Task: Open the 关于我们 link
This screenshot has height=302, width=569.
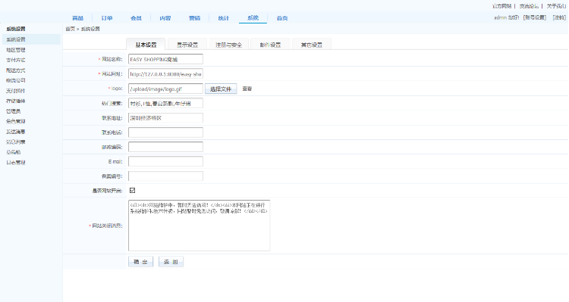Action: (556, 6)
